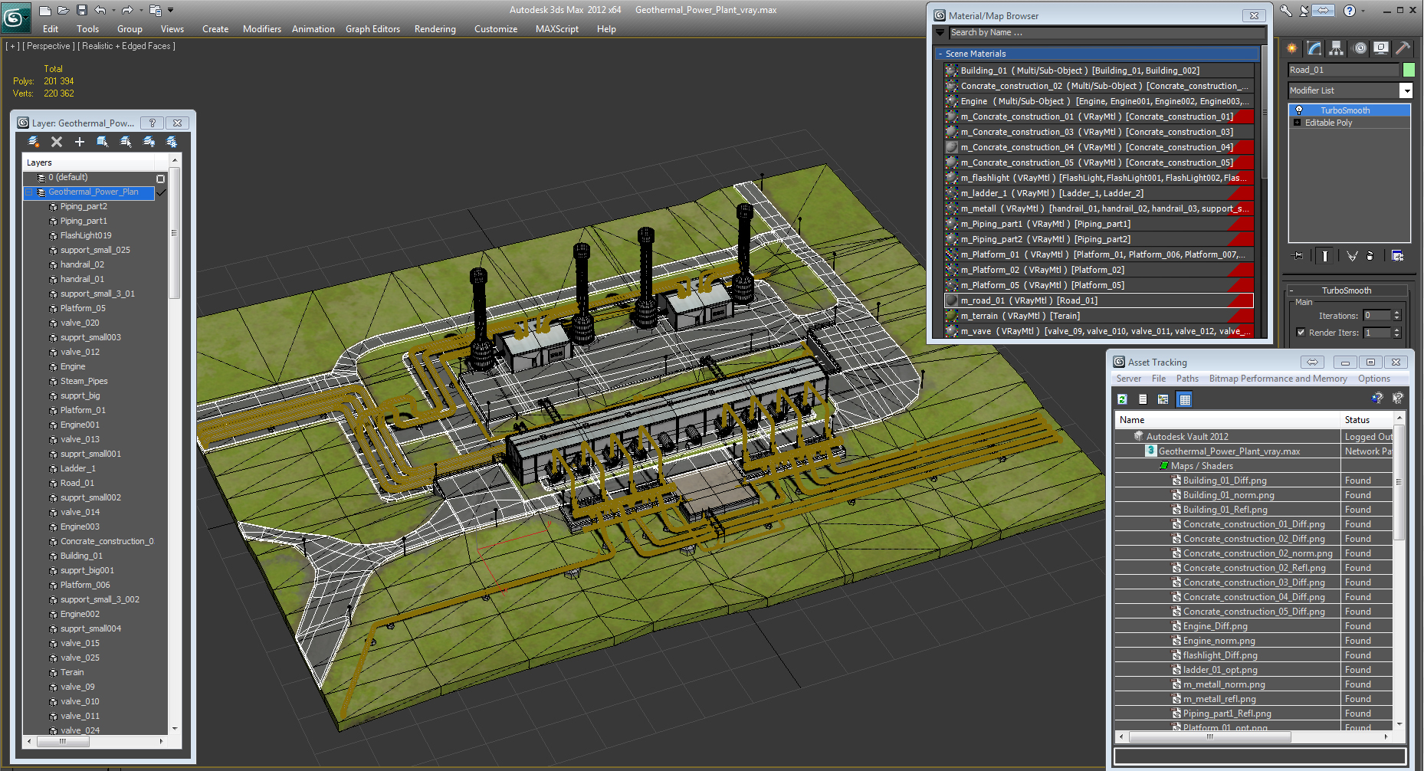
Task: Open the Asset Tracking status log
Action: (x=1143, y=399)
